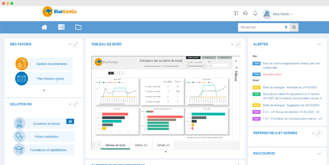The image size is (329, 165).
Task: Click Alice Martin's avatar picture
Action: 267,14
